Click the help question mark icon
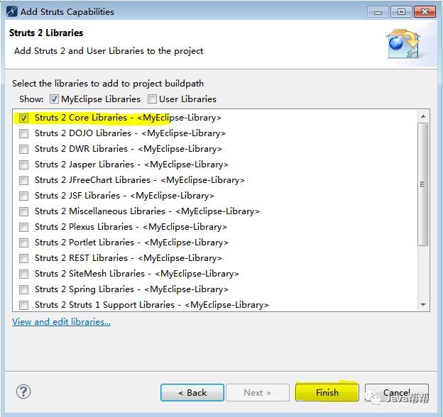Image resolution: width=443 pixels, height=417 pixels. pyautogui.click(x=23, y=391)
